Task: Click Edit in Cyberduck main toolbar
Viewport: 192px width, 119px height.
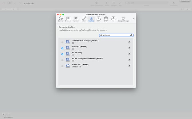Action: click(120, 4)
